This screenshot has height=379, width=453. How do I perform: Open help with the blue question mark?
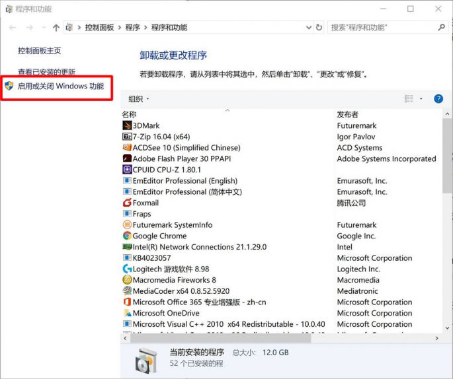click(438, 99)
